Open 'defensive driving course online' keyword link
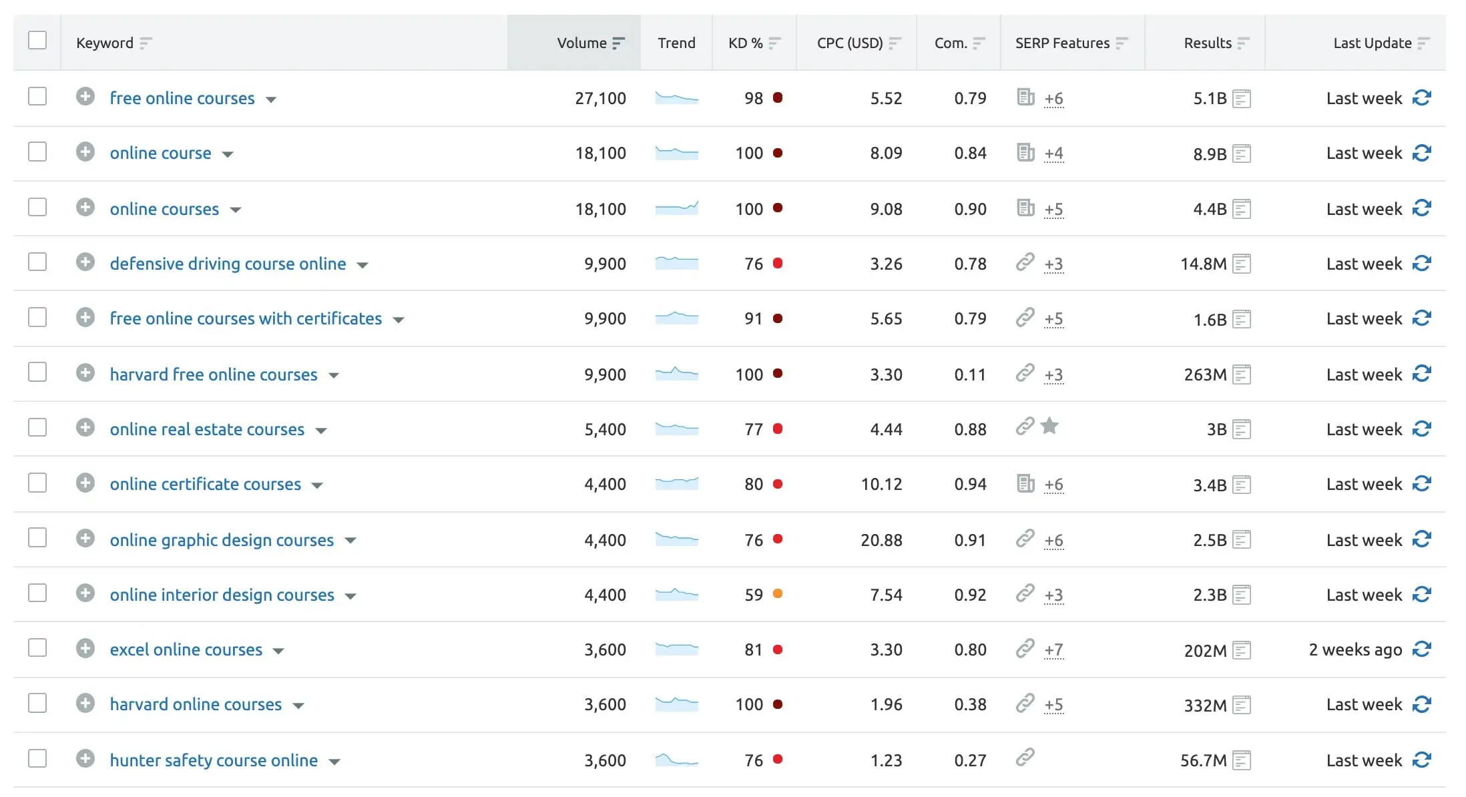Image resolution: width=1466 pixels, height=797 pixels. (228, 264)
